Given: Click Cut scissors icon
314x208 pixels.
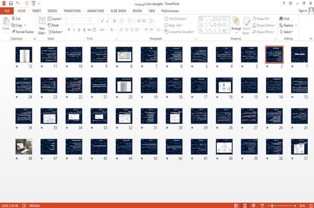Looking at the screenshot, I should [14, 19].
